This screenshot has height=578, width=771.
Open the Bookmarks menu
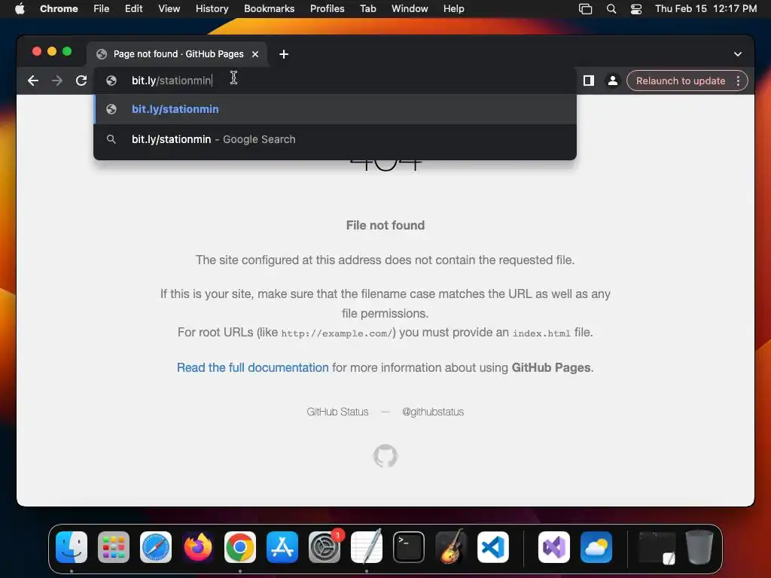pyautogui.click(x=269, y=9)
